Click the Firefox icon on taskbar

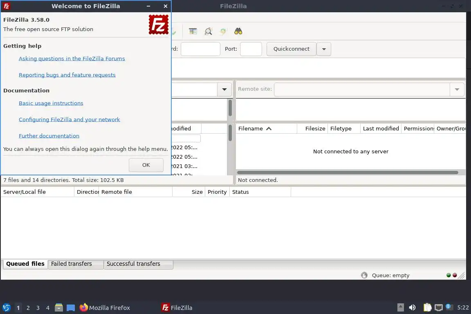(83, 307)
